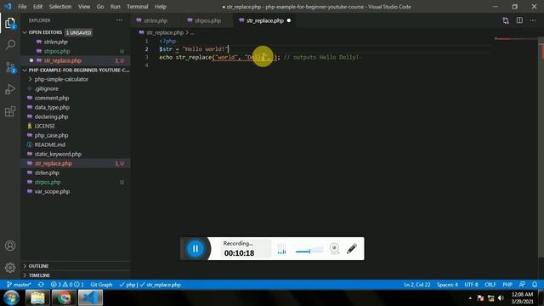
Task: Open static_keyword.php in file tree
Action: click(58, 154)
